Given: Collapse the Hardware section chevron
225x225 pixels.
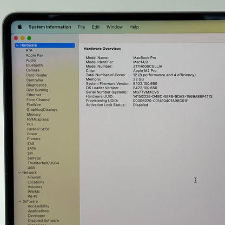Looking at the screenshot, I should pos(17,45).
